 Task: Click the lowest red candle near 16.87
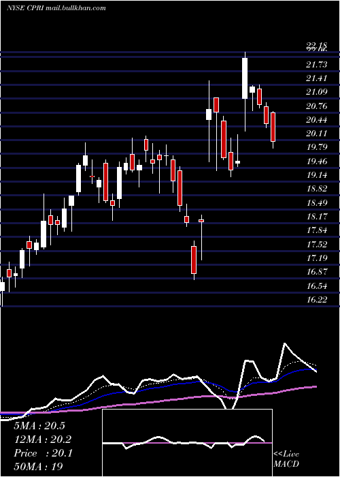[194, 260]
